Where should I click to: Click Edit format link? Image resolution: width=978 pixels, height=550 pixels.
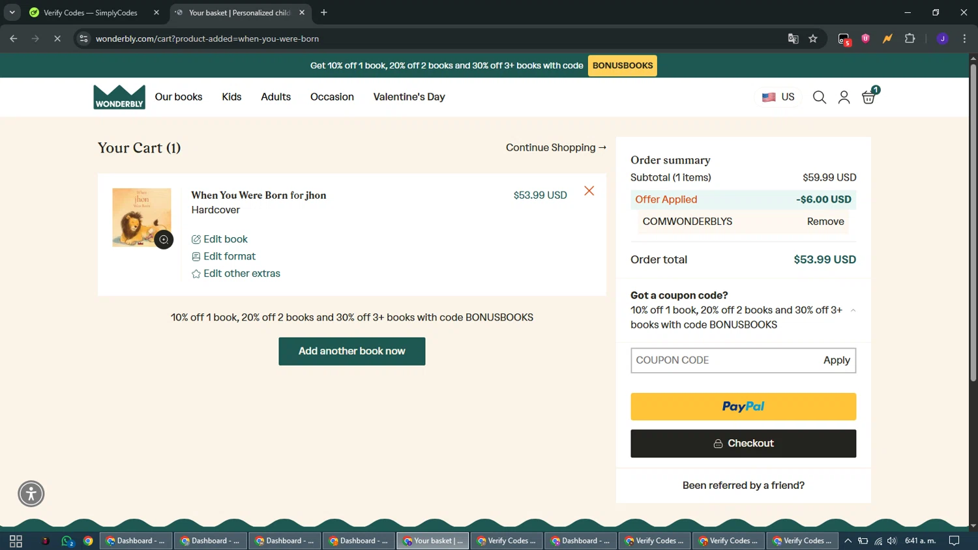pos(224,256)
